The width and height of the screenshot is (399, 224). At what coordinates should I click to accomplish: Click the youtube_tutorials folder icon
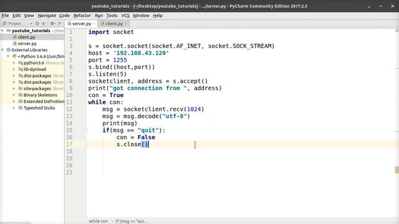click(x=9, y=30)
